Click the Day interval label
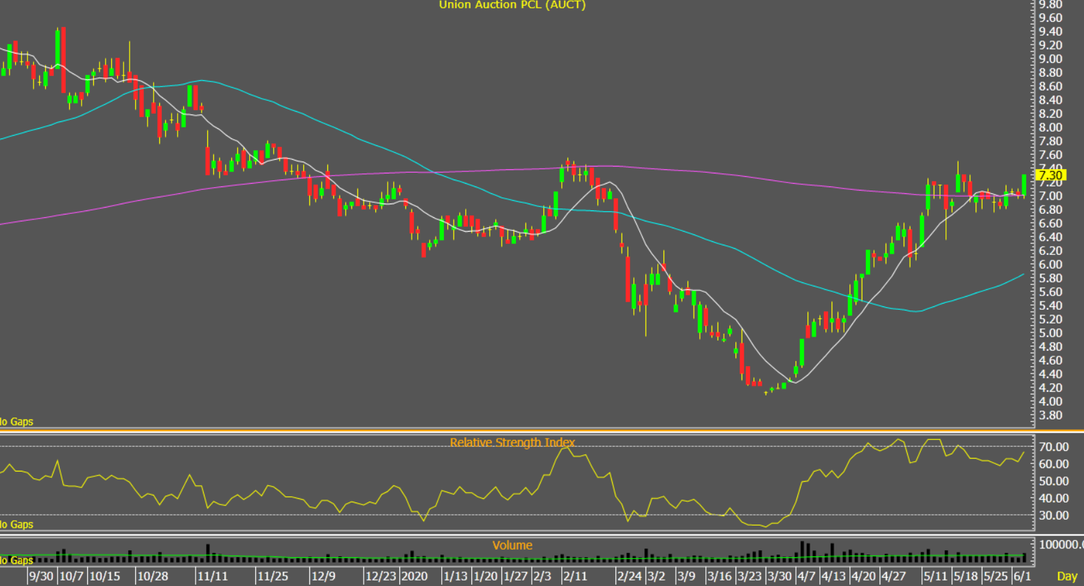This screenshot has height=586, width=1084. tap(1067, 576)
